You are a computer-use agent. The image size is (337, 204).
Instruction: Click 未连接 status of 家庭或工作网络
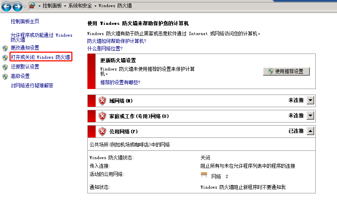296,116
